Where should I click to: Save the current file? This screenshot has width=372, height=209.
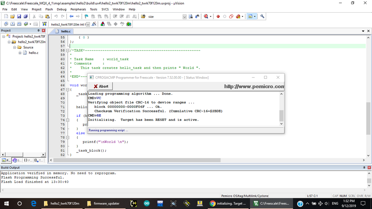(x=19, y=16)
